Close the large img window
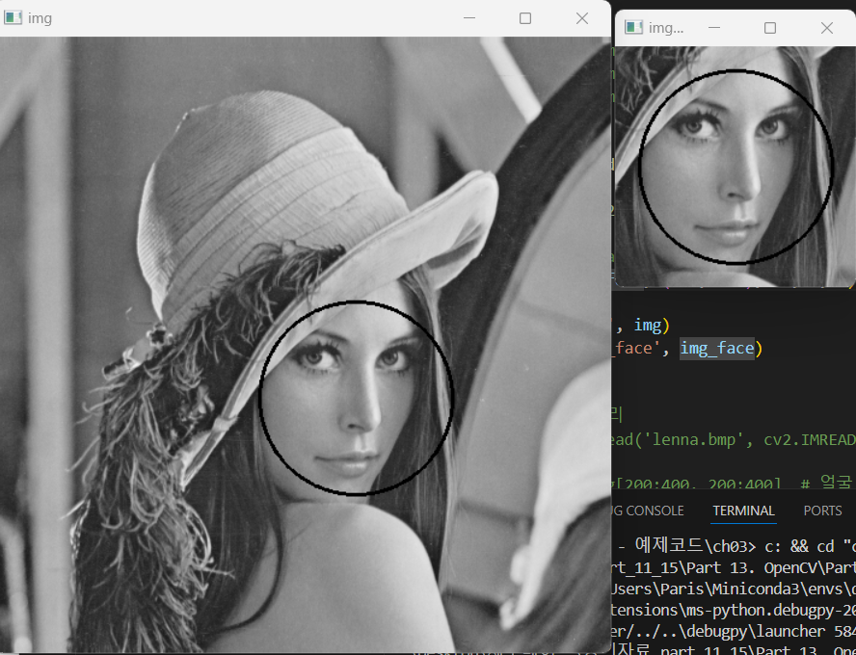This screenshot has width=856, height=655. (x=582, y=18)
